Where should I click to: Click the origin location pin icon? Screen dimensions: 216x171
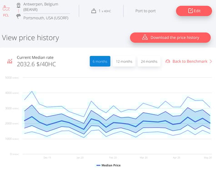point(19,5)
